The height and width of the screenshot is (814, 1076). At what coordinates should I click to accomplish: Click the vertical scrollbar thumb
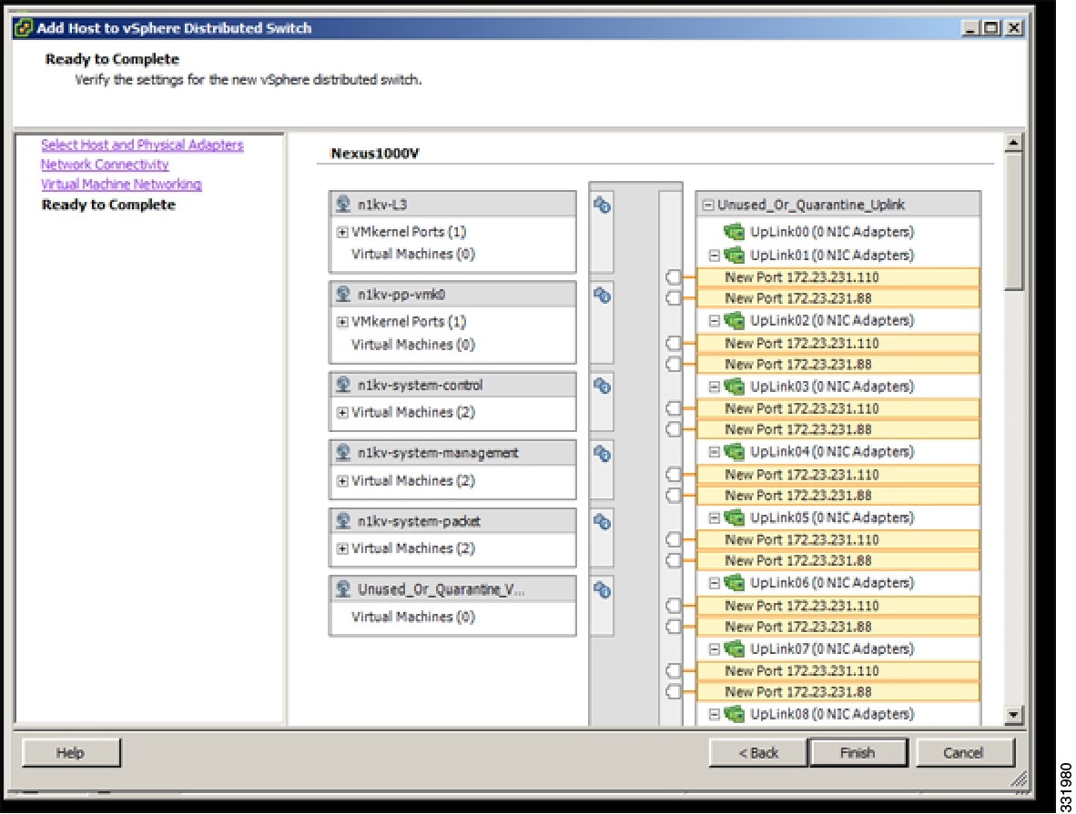[1013, 221]
